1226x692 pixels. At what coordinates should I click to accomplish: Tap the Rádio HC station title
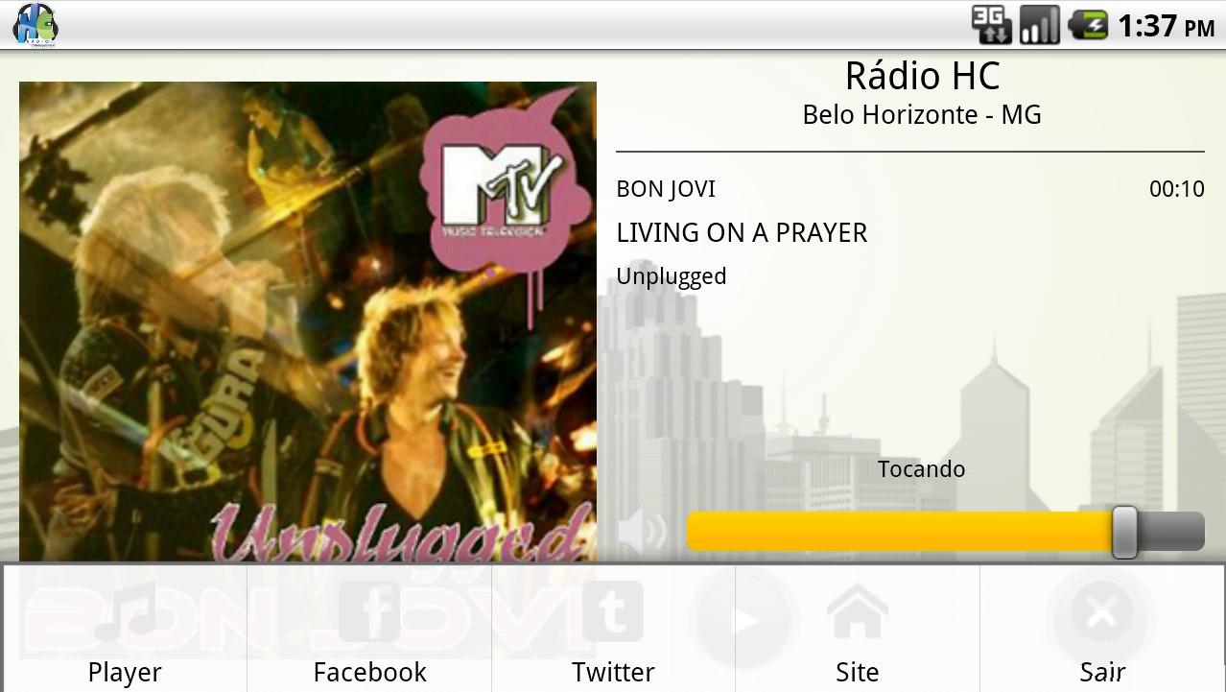pyautogui.click(x=922, y=76)
